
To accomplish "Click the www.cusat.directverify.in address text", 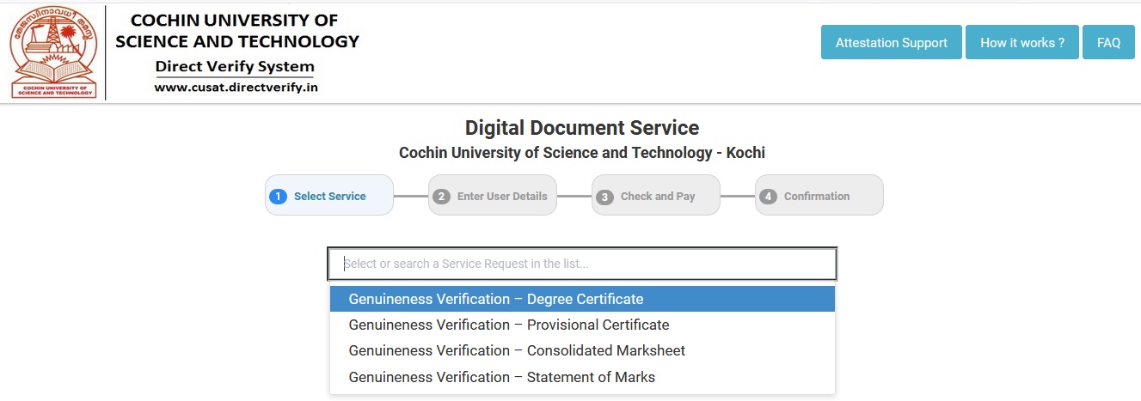I will click(x=236, y=87).
